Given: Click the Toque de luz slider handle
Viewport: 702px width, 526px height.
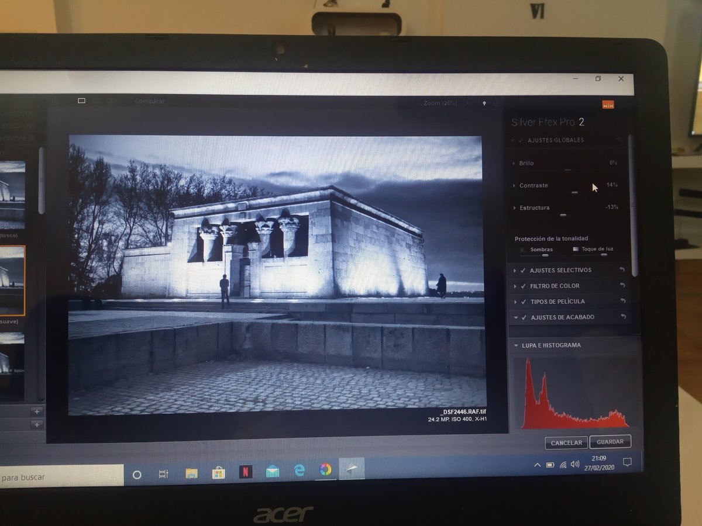Looking at the screenshot, I should coord(604,255).
